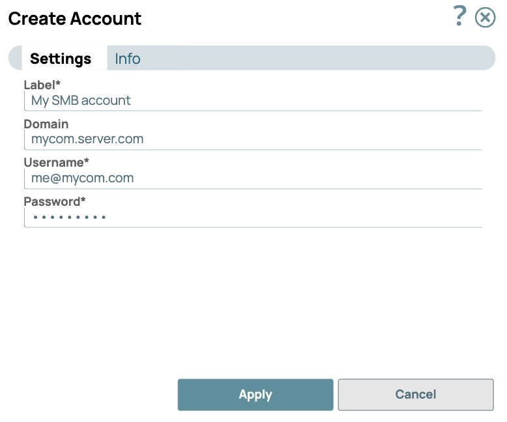Close the Create Account dialog
The width and height of the screenshot is (507, 422).
485,17
